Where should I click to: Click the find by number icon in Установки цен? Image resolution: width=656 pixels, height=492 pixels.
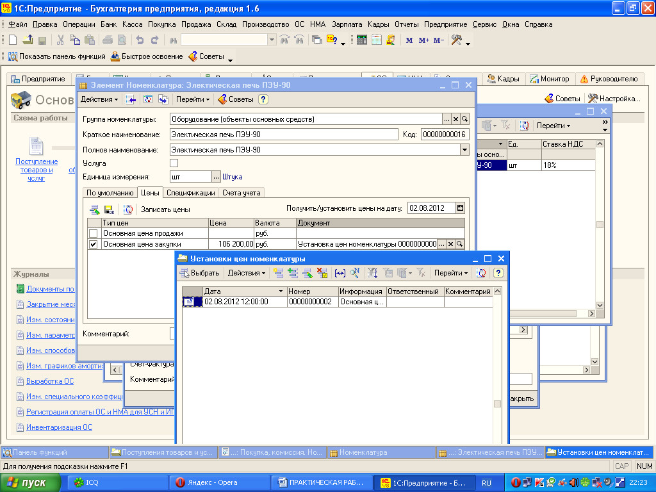pyautogui.click(x=355, y=273)
